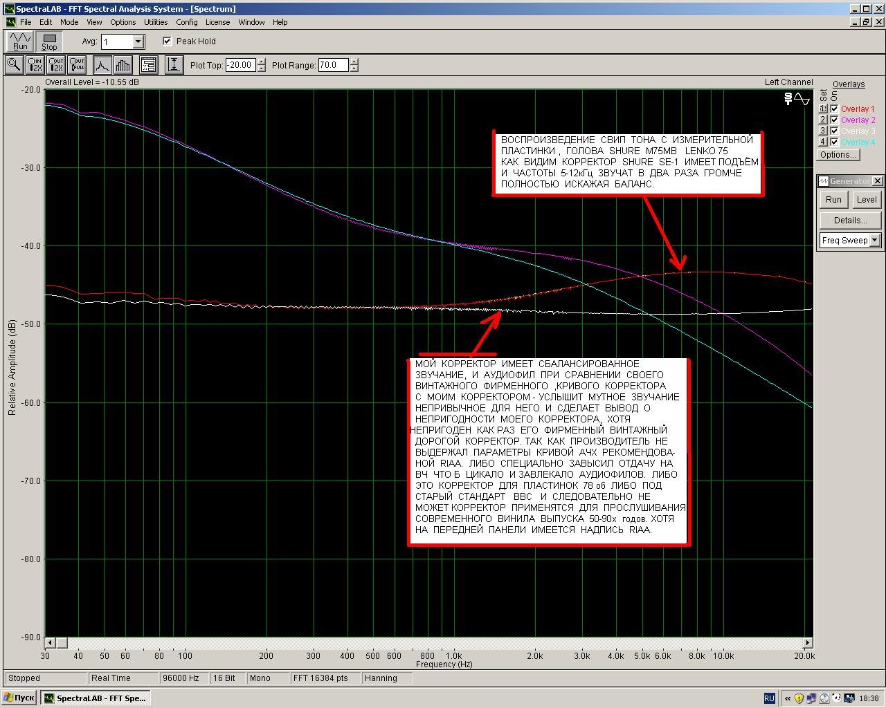Click the frequency scrollbar left arrow
Viewport: 886px width, 708px height.
pos(50,642)
